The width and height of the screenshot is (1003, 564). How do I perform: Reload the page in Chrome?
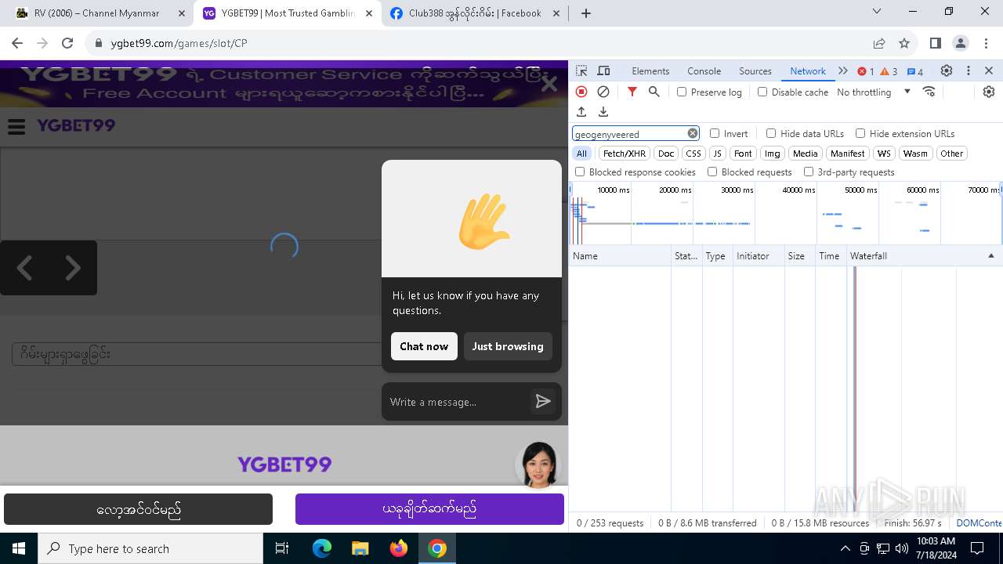(67, 43)
